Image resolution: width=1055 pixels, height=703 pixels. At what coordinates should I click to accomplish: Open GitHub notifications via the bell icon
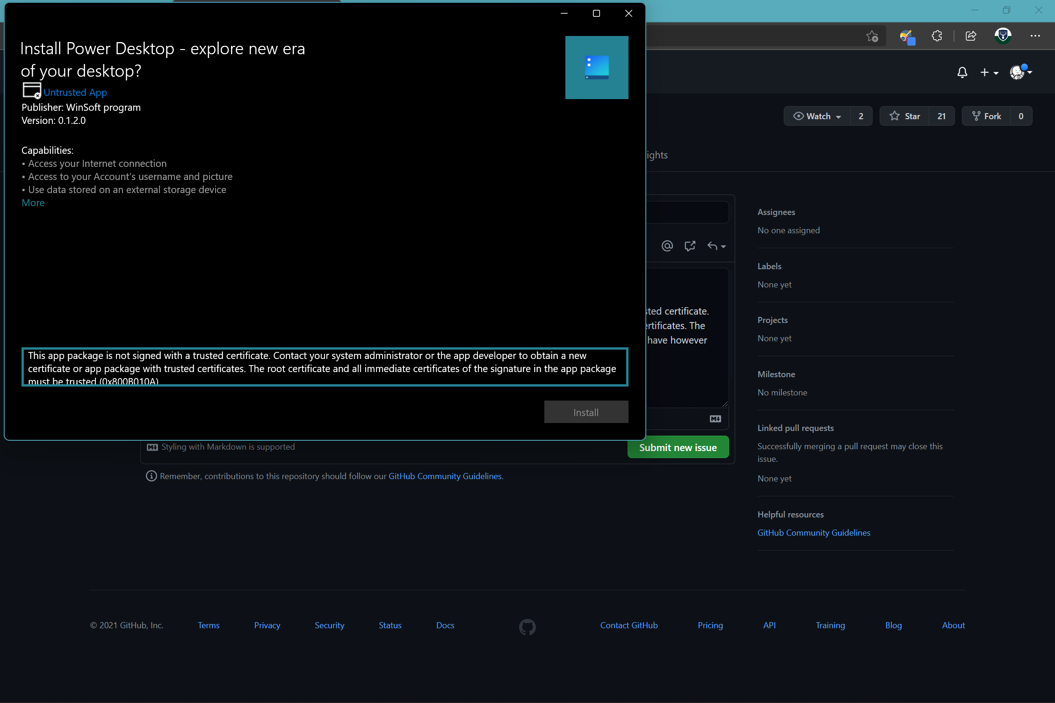pyautogui.click(x=962, y=72)
